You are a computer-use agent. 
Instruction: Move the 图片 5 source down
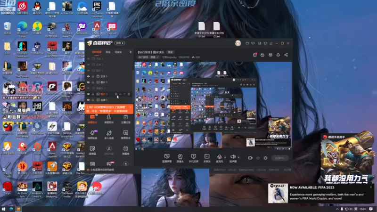[x=124, y=94]
